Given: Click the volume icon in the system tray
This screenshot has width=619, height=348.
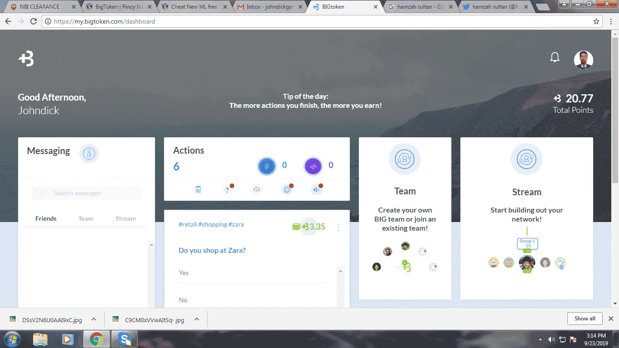Looking at the screenshot, I should coord(551,339).
